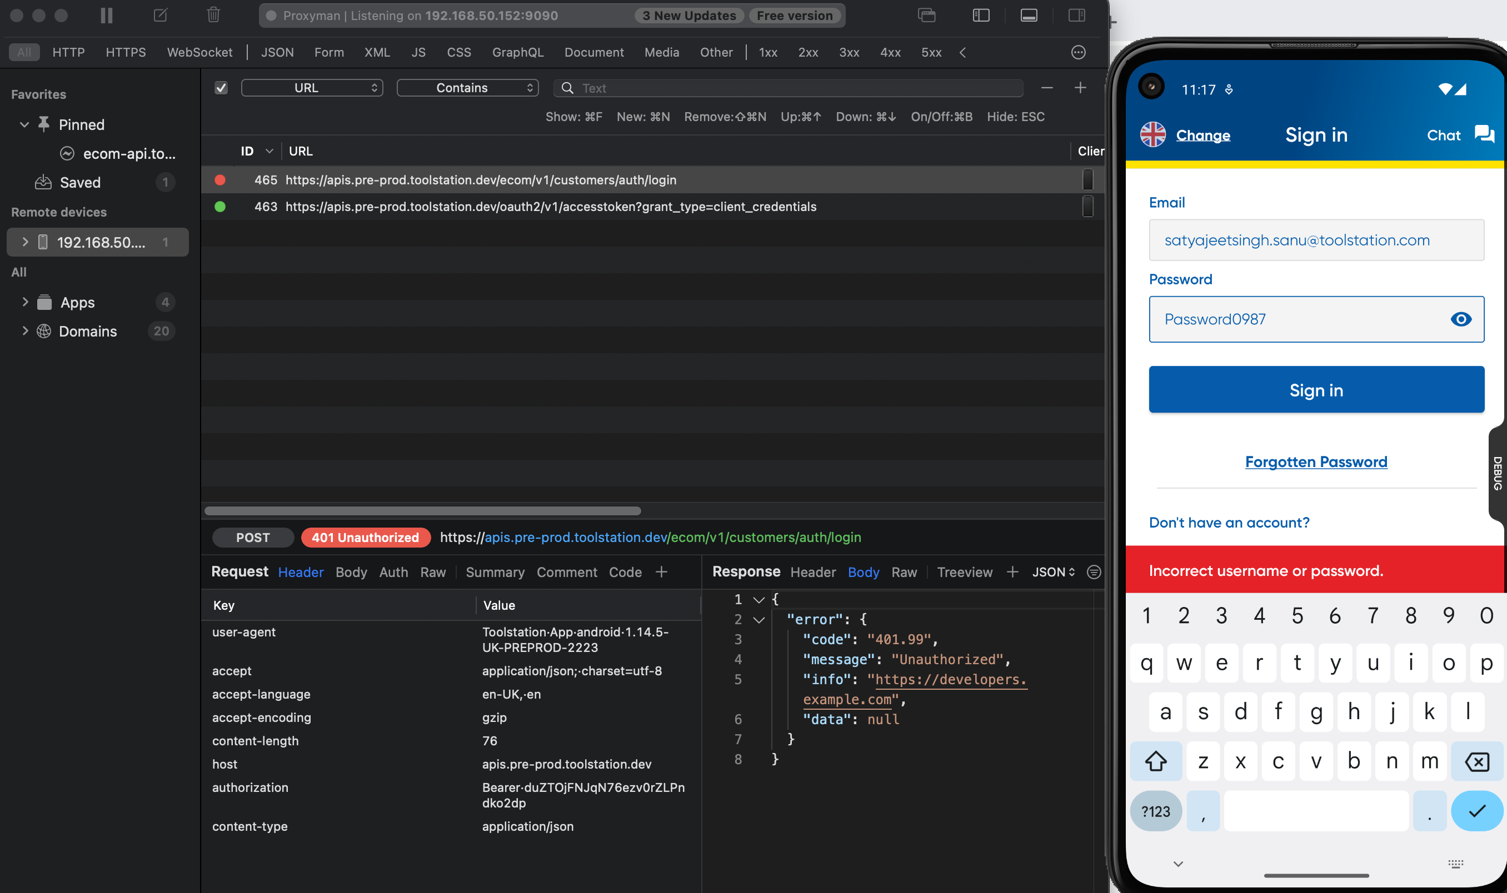
Task: Click the add filter plus icon
Action: coord(1080,88)
